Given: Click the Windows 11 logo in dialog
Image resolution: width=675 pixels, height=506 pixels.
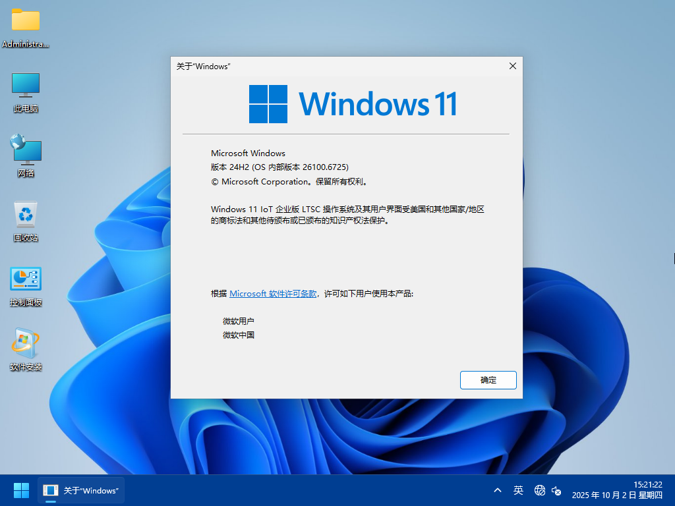Looking at the screenshot, I should (353, 104).
